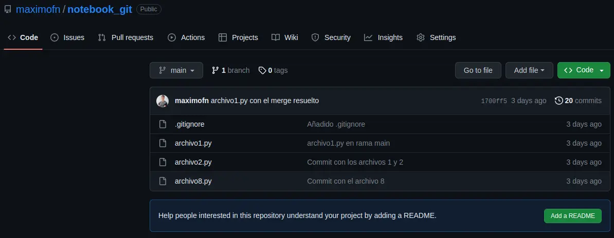Click the file icon of .gitignore
The image size is (614, 238).
click(x=162, y=124)
